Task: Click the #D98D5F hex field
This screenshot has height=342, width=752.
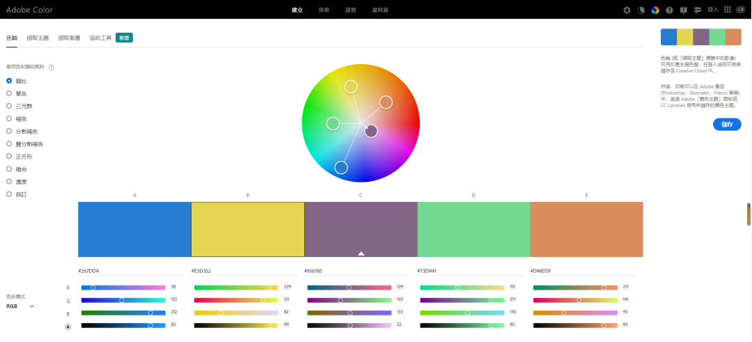Action: (x=583, y=272)
